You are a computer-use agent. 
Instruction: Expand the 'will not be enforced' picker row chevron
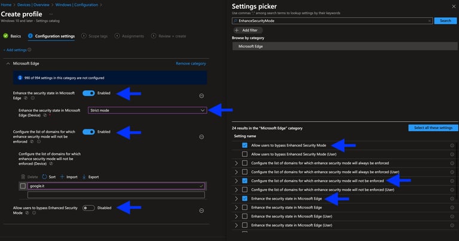click(237, 181)
